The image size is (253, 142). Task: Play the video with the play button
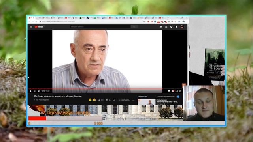[31, 91]
